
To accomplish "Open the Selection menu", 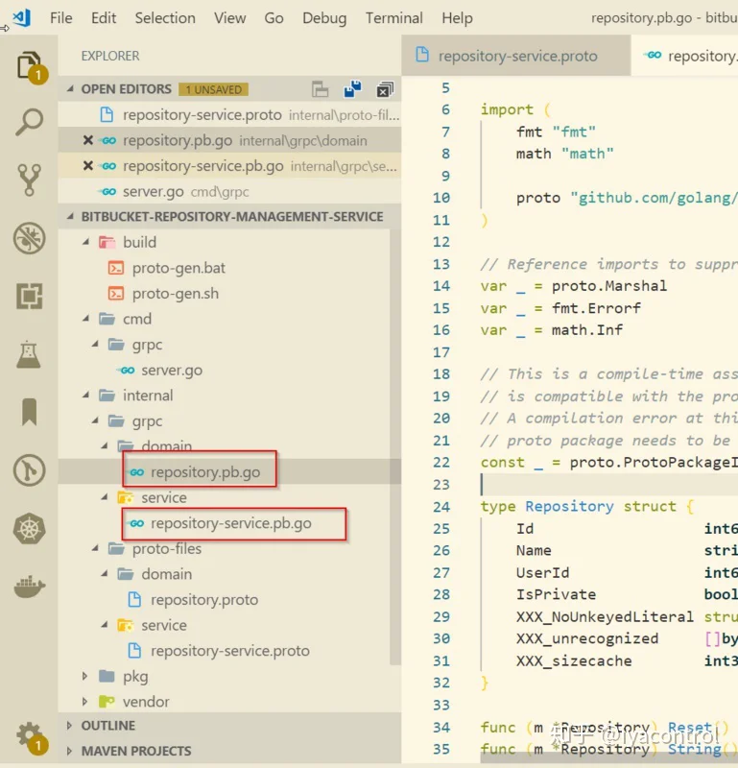I will click(x=165, y=18).
